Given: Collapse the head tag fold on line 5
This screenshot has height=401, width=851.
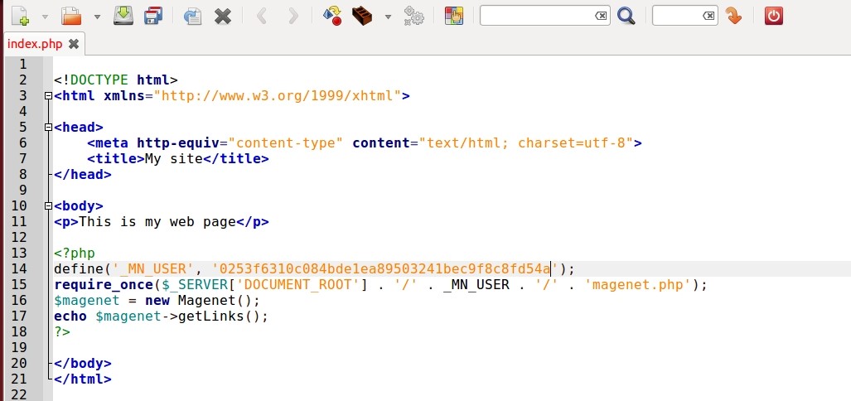Looking at the screenshot, I should coord(48,128).
